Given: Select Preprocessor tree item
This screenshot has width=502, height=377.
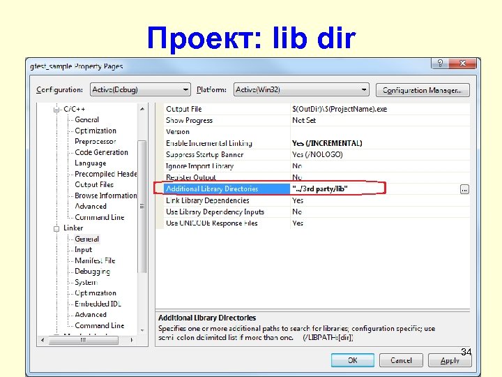Looking at the screenshot, I should [95, 141].
